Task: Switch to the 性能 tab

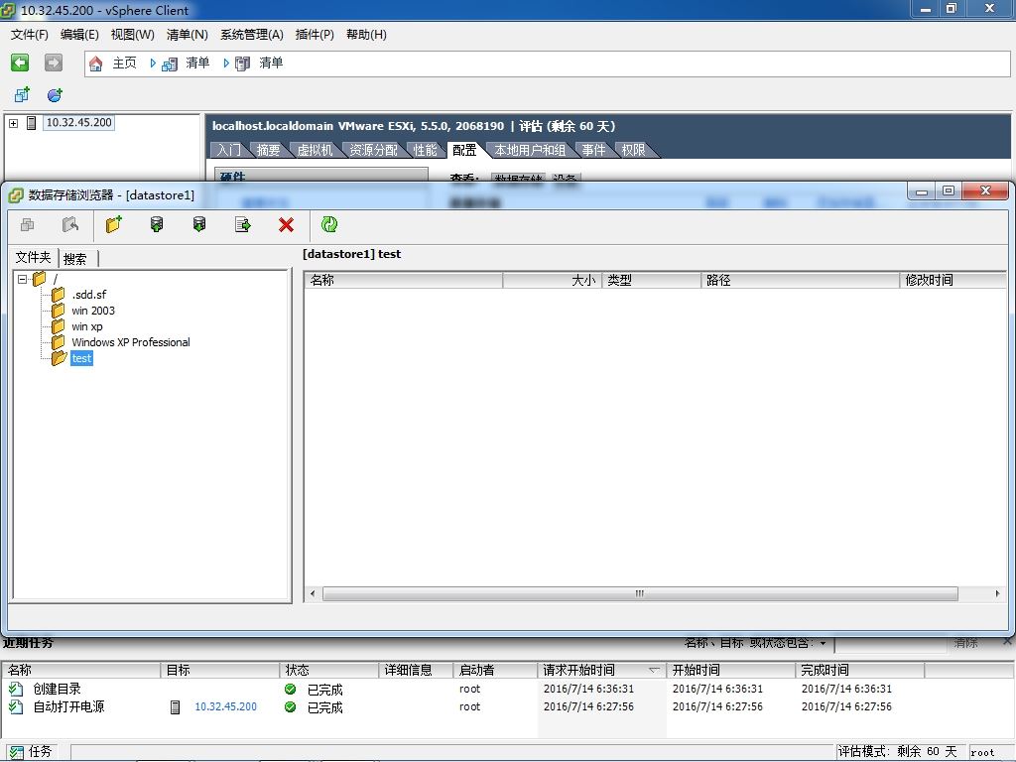Action: [x=425, y=151]
